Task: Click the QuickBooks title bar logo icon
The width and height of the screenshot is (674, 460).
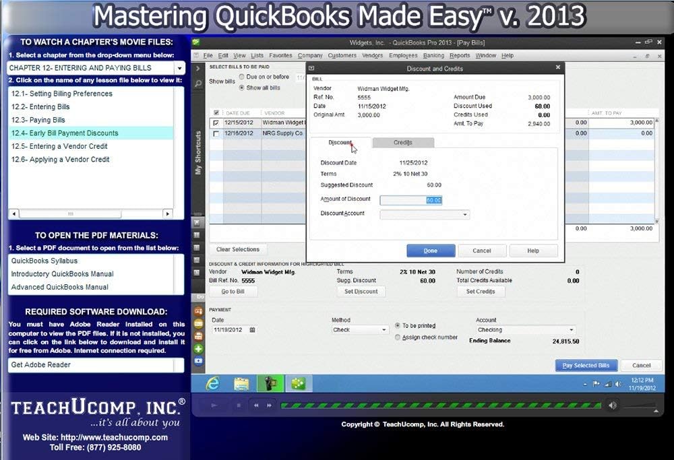Action: pos(196,42)
